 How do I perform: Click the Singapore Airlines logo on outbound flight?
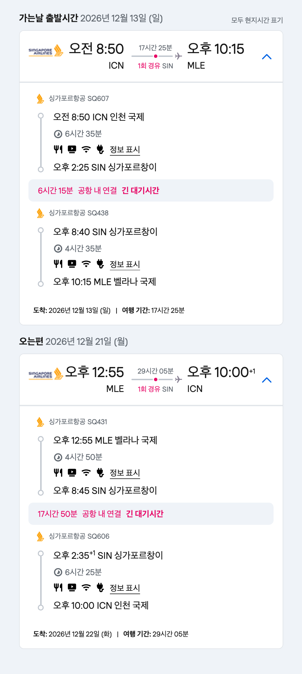pos(46,51)
